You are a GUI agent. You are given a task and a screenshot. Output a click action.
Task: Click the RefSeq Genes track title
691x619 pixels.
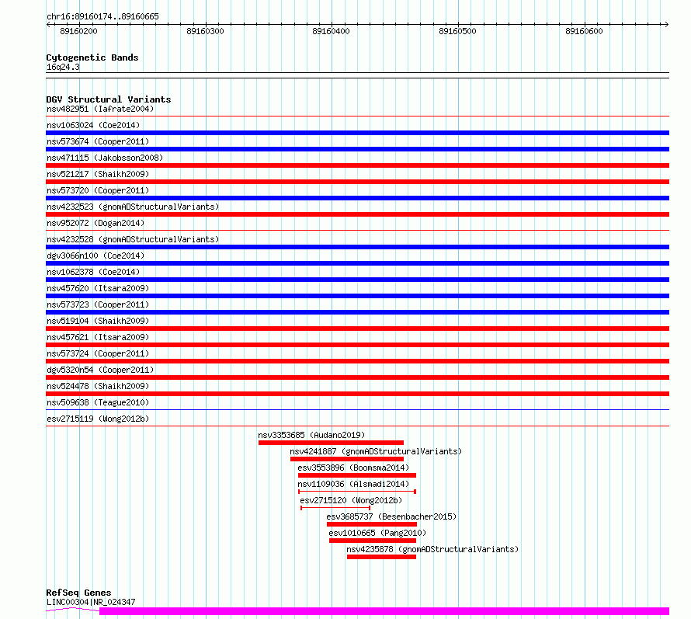78,593
